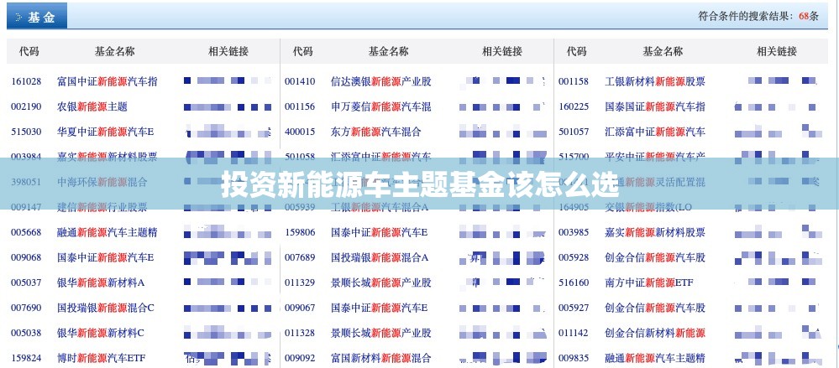The height and width of the screenshot is (368, 839).
Task: Open fund code 159824
Action: coord(26,358)
